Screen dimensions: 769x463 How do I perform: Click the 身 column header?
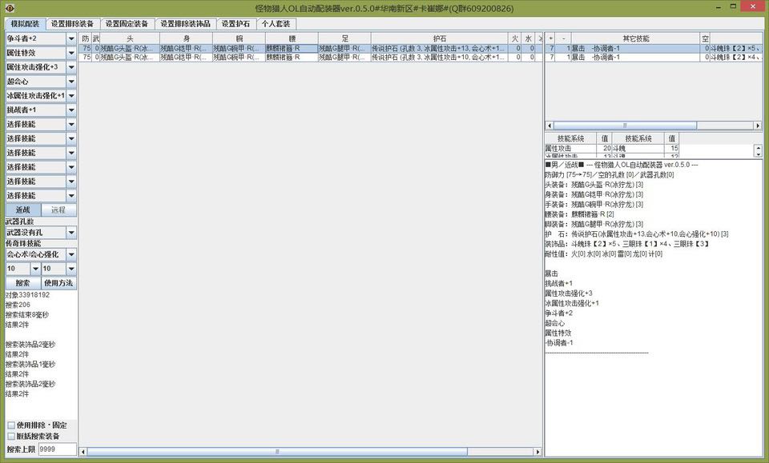(x=186, y=38)
